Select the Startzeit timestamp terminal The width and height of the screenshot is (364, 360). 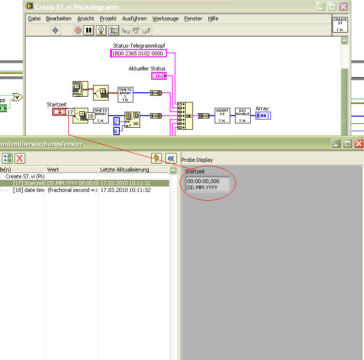click(60, 112)
